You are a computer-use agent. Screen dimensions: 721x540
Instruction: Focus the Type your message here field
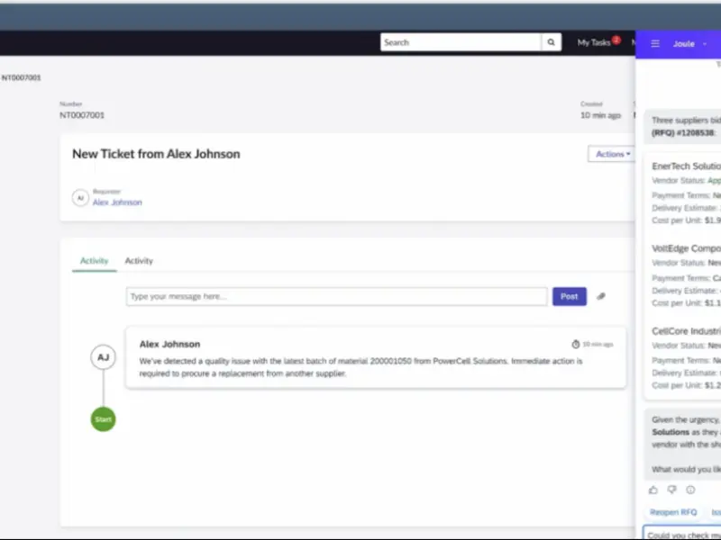pos(336,297)
